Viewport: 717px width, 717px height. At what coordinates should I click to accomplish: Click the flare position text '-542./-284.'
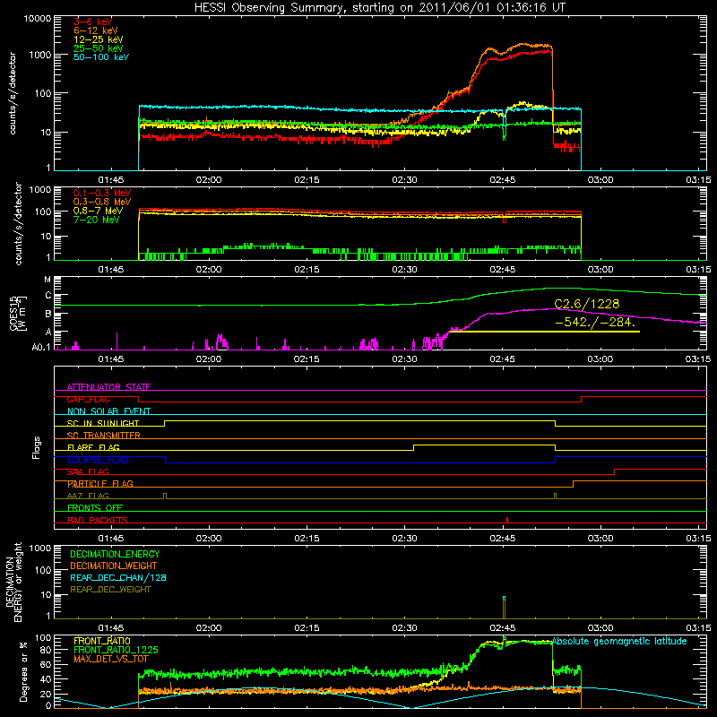pos(595,322)
